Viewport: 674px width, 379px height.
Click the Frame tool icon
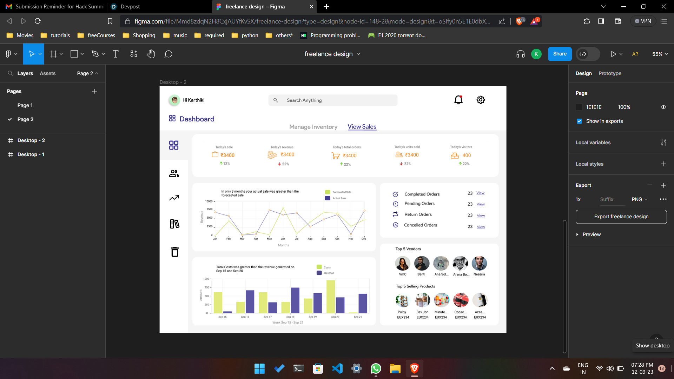(x=53, y=54)
